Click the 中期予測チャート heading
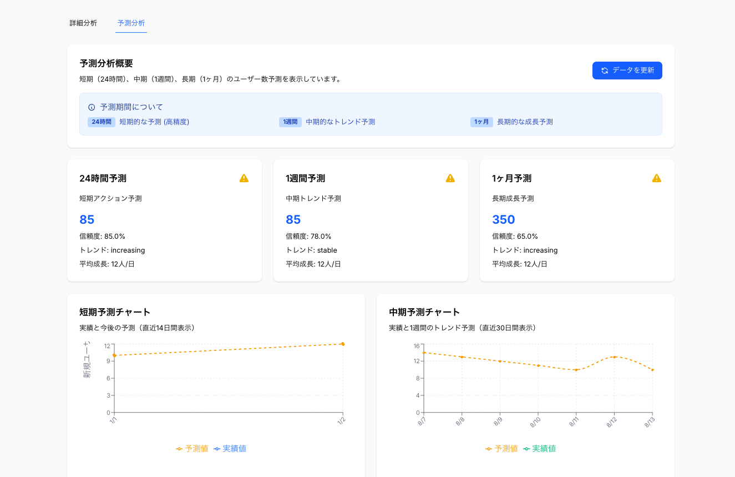Screen dimensions: 735x477 424,312
